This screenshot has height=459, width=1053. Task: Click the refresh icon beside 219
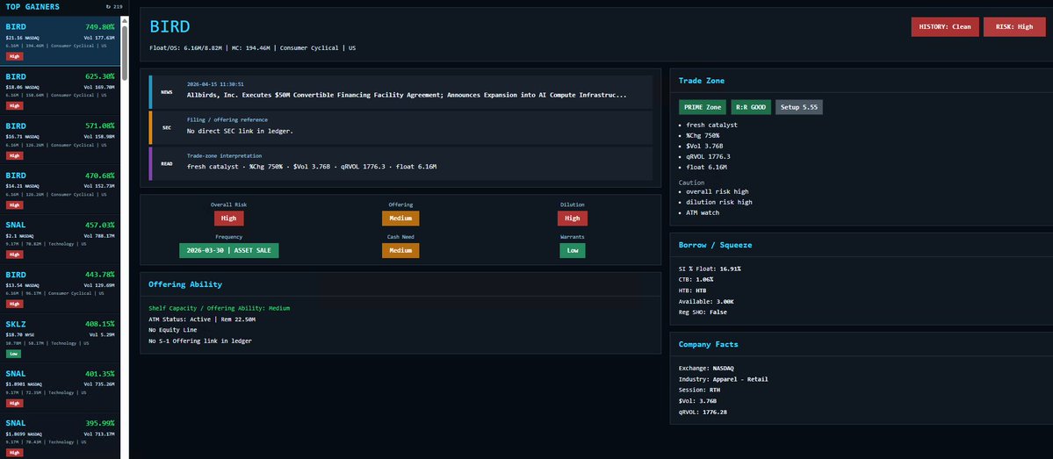click(108, 7)
